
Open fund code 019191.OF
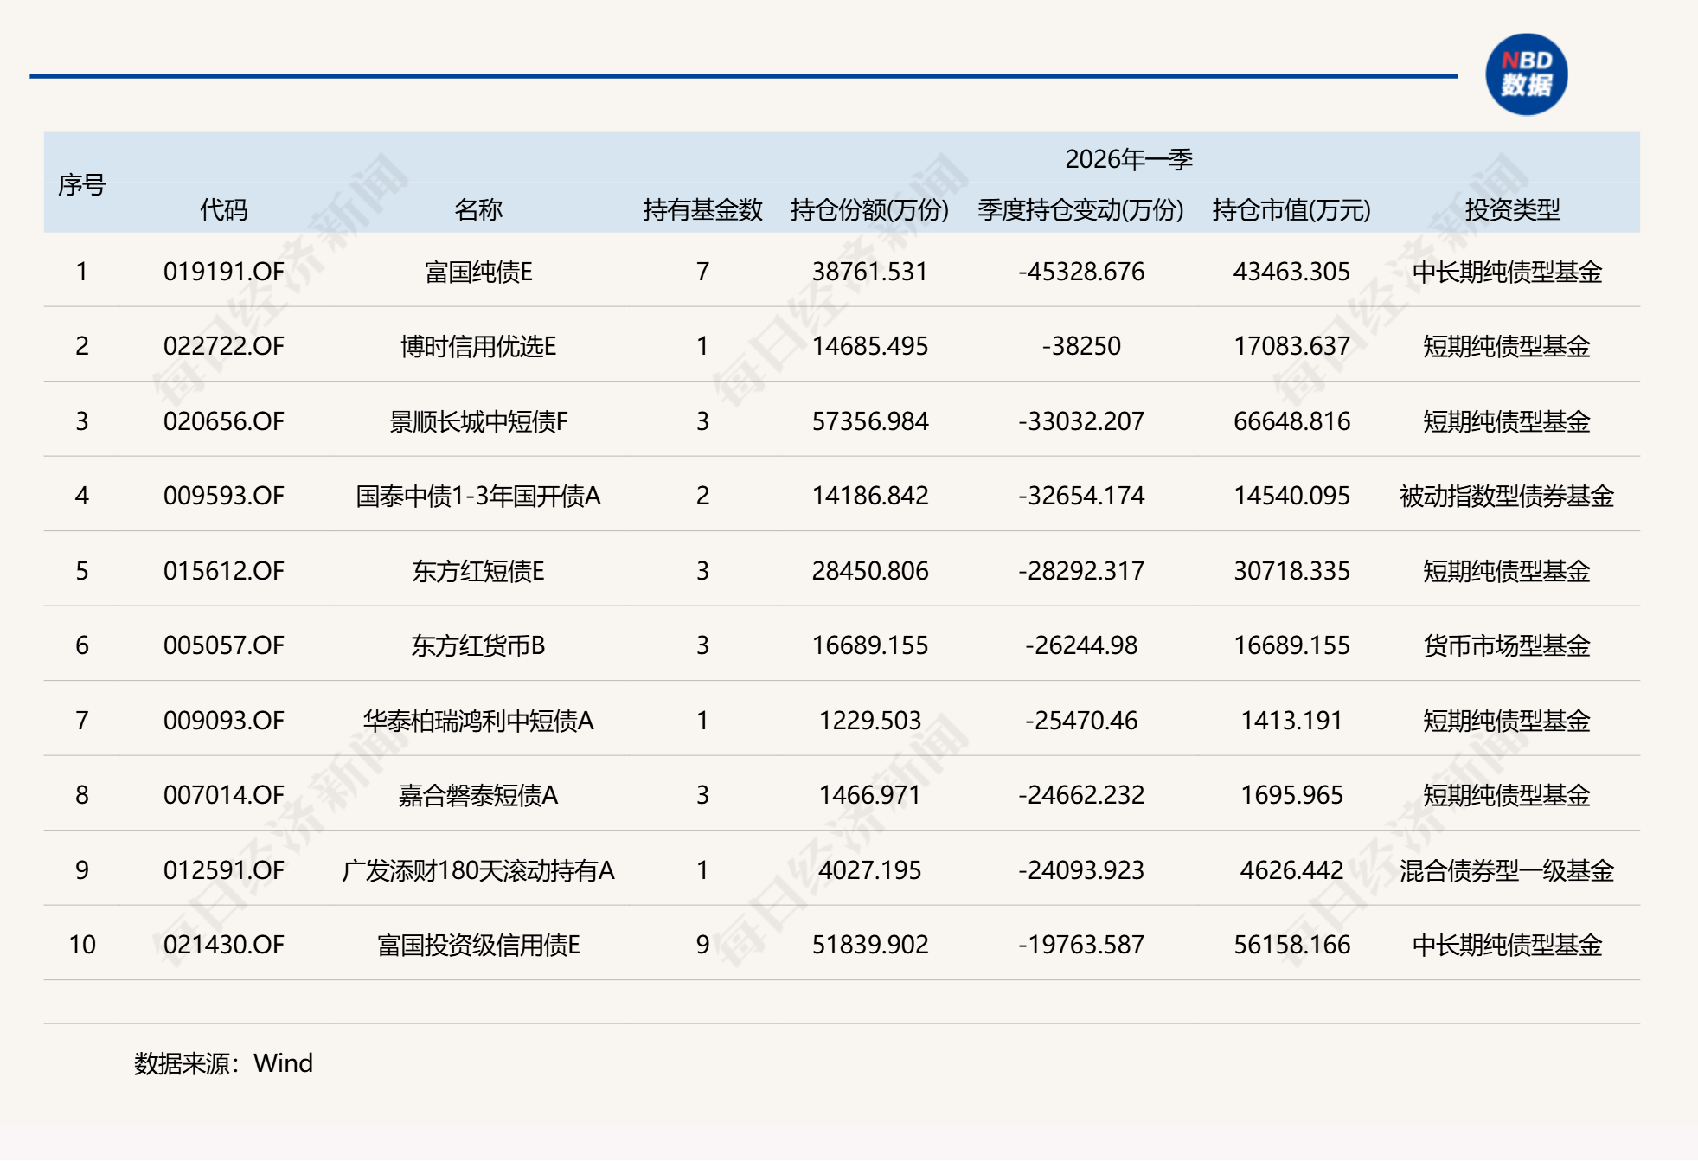point(222,273)
